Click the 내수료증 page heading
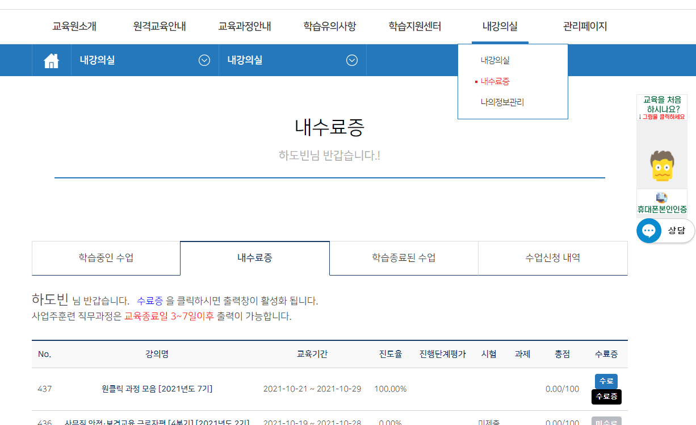The width and height of the screenshot is (696, 425). coord(330,127)
